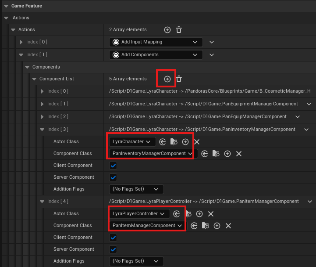The height and width of the screenshot is (267, 316).
Task: Collapse the Components category row
Action: coord(27,67)
